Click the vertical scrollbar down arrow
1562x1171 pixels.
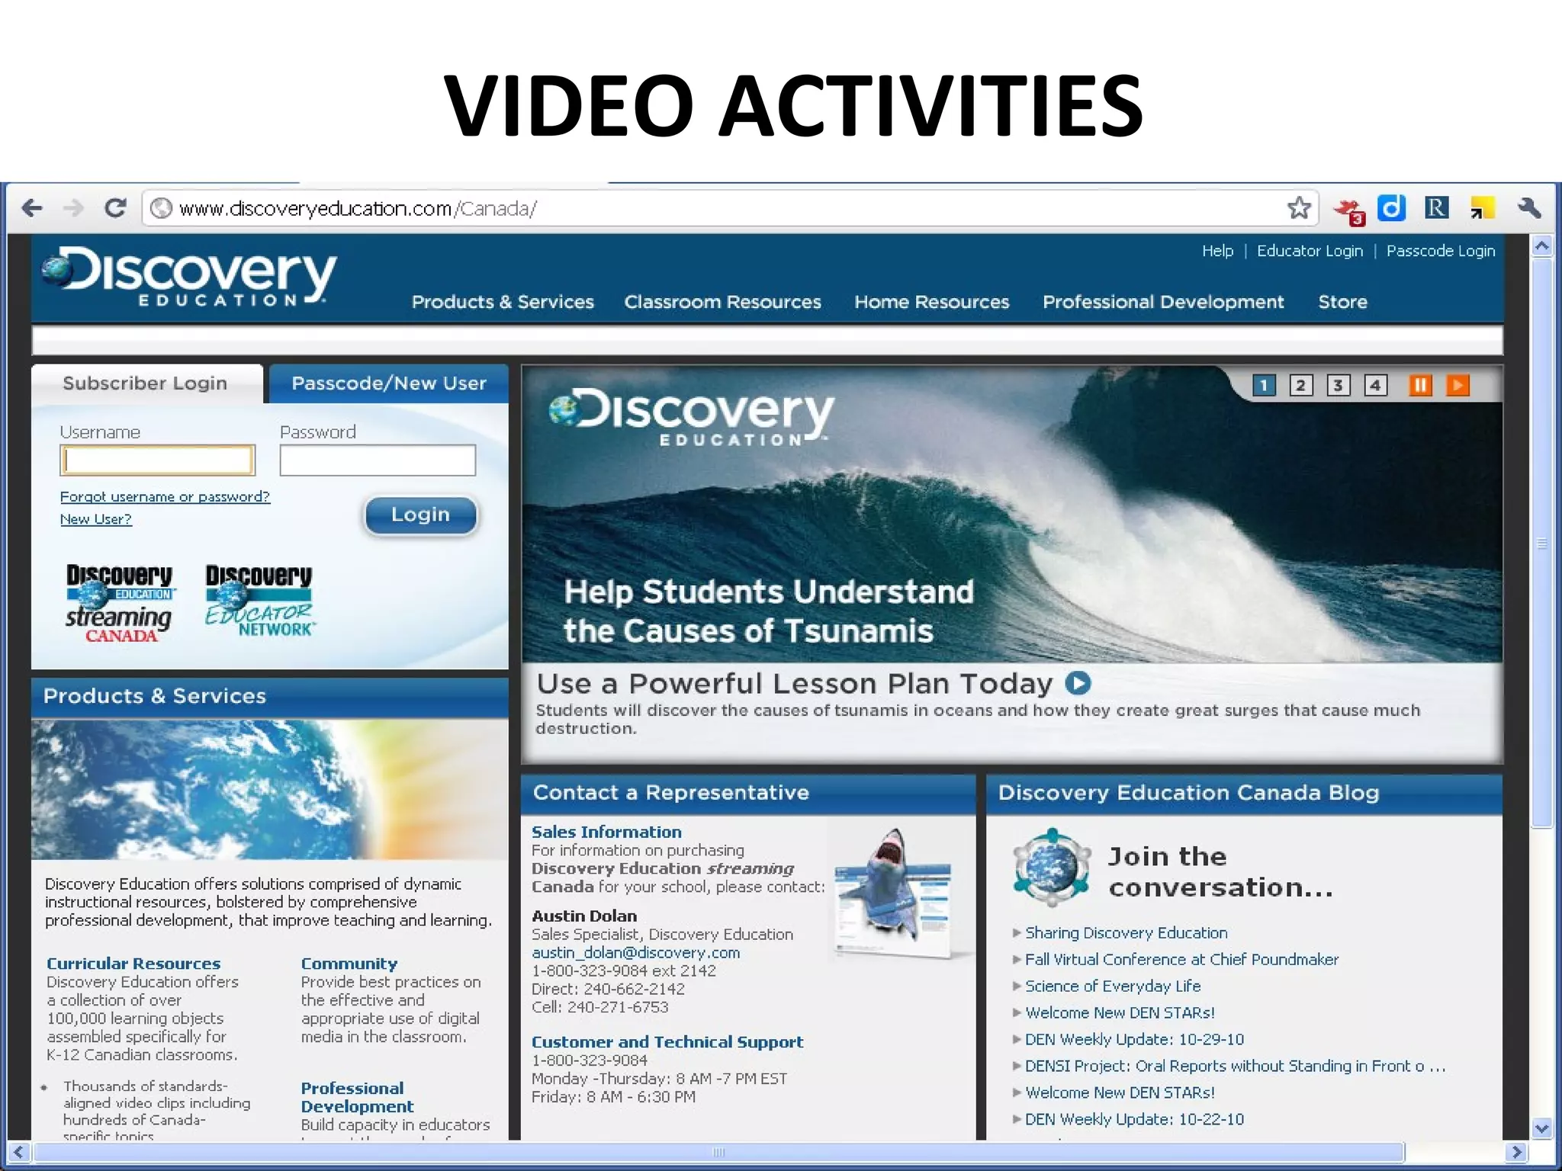pos(1542,1128)
